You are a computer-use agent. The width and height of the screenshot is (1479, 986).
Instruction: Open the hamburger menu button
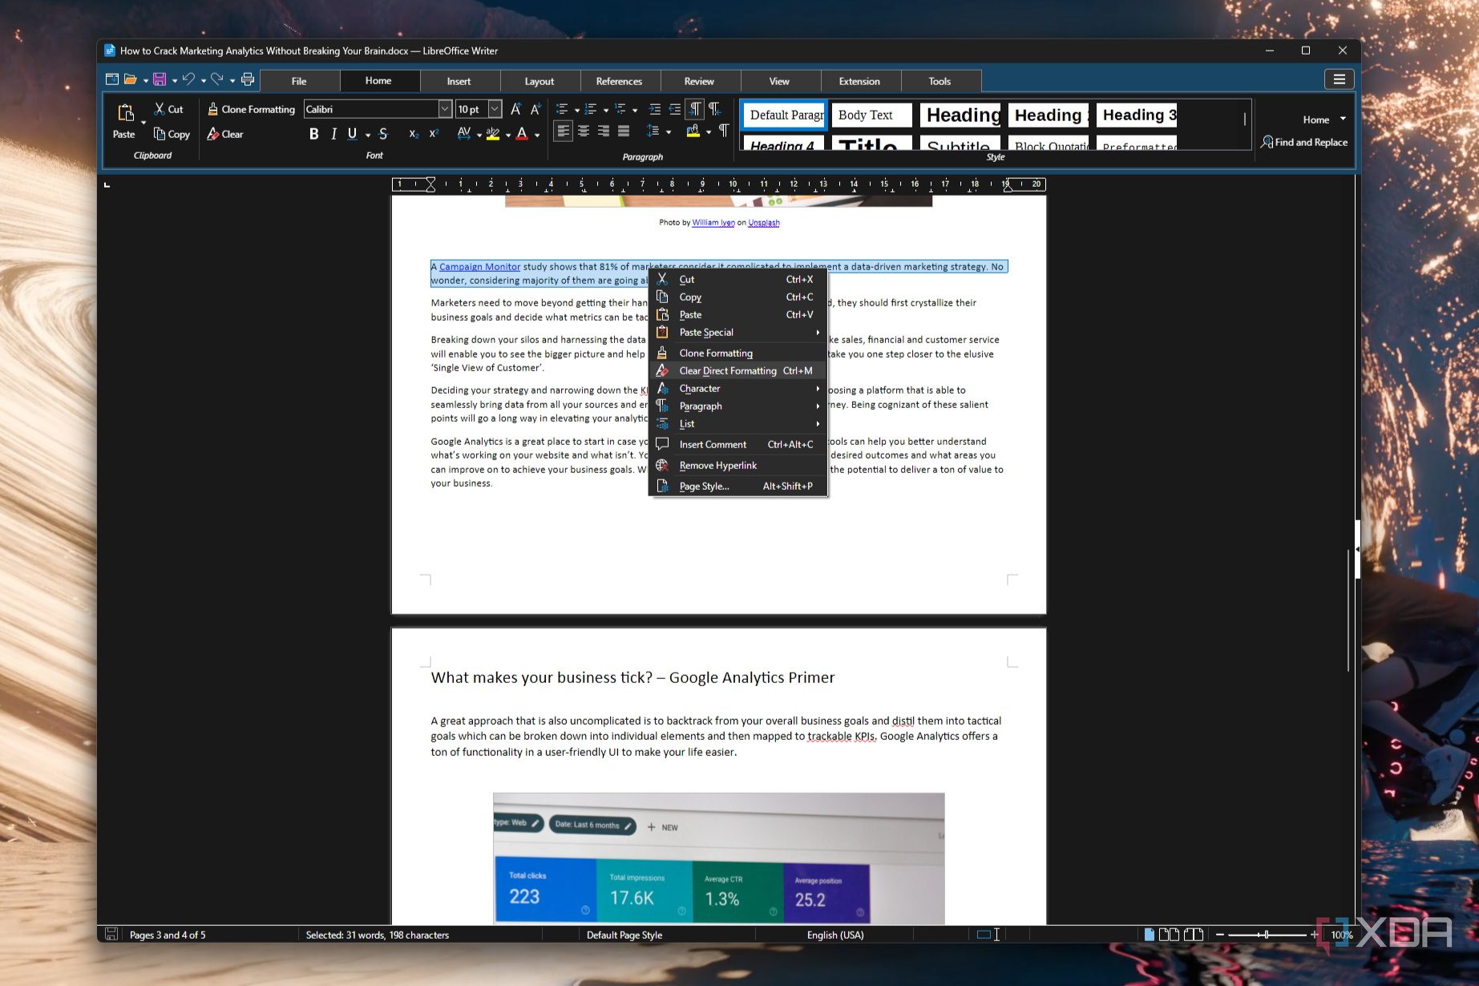1339,79
